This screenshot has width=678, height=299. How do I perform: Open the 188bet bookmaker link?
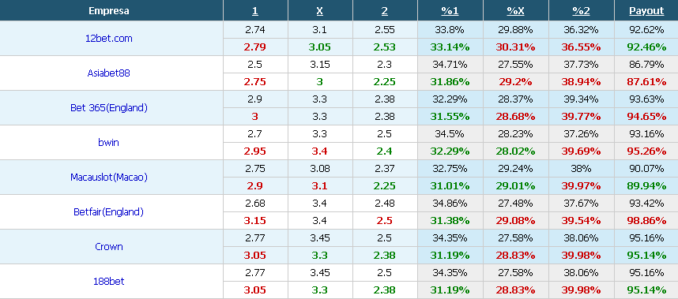[108, 282]
